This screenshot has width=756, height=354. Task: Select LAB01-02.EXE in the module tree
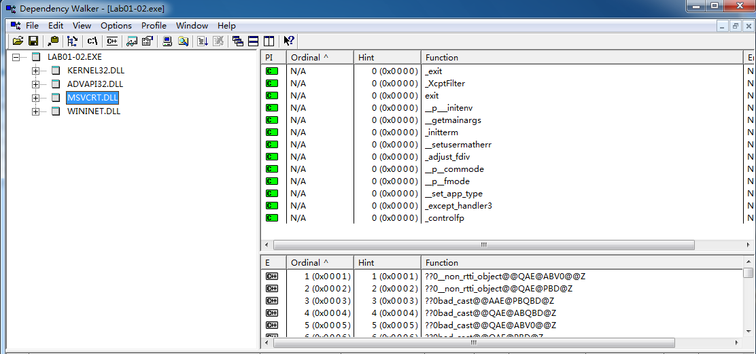pos(74,56)
